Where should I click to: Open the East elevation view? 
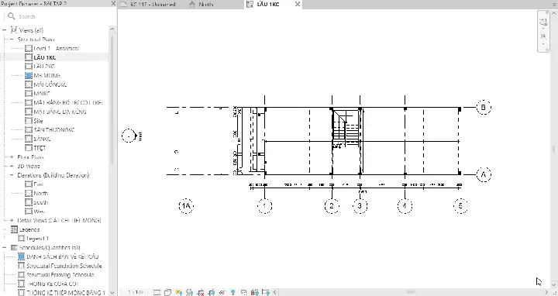(39, 184)
